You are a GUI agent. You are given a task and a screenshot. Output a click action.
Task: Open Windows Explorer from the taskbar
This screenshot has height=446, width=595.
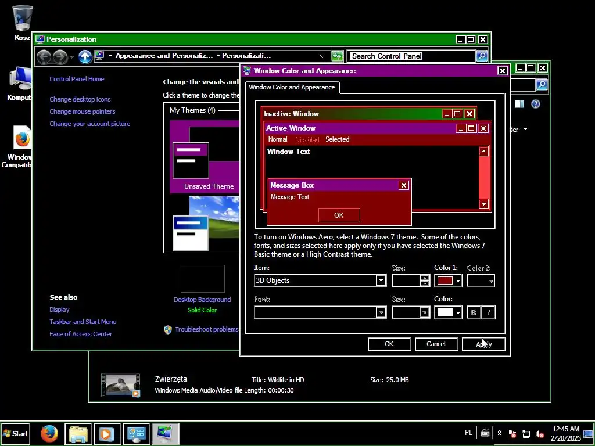[x=78, y=433]
